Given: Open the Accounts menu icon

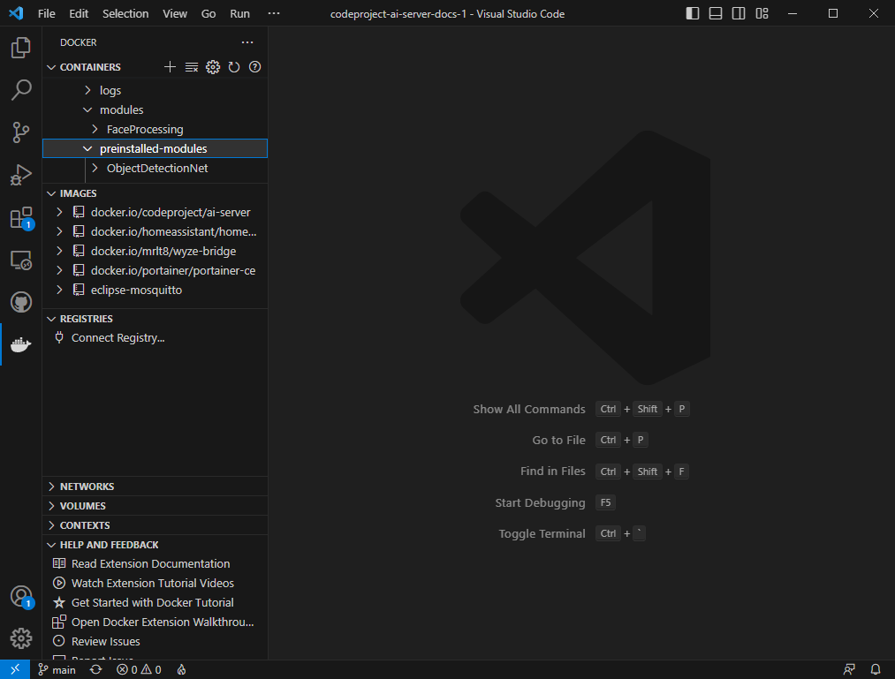Looking at the screenshot, I should tap(21, 596).
